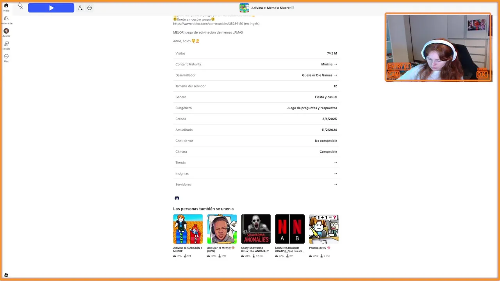Click the Actualizada date 11/2/2026

click(x=329, y=130)
